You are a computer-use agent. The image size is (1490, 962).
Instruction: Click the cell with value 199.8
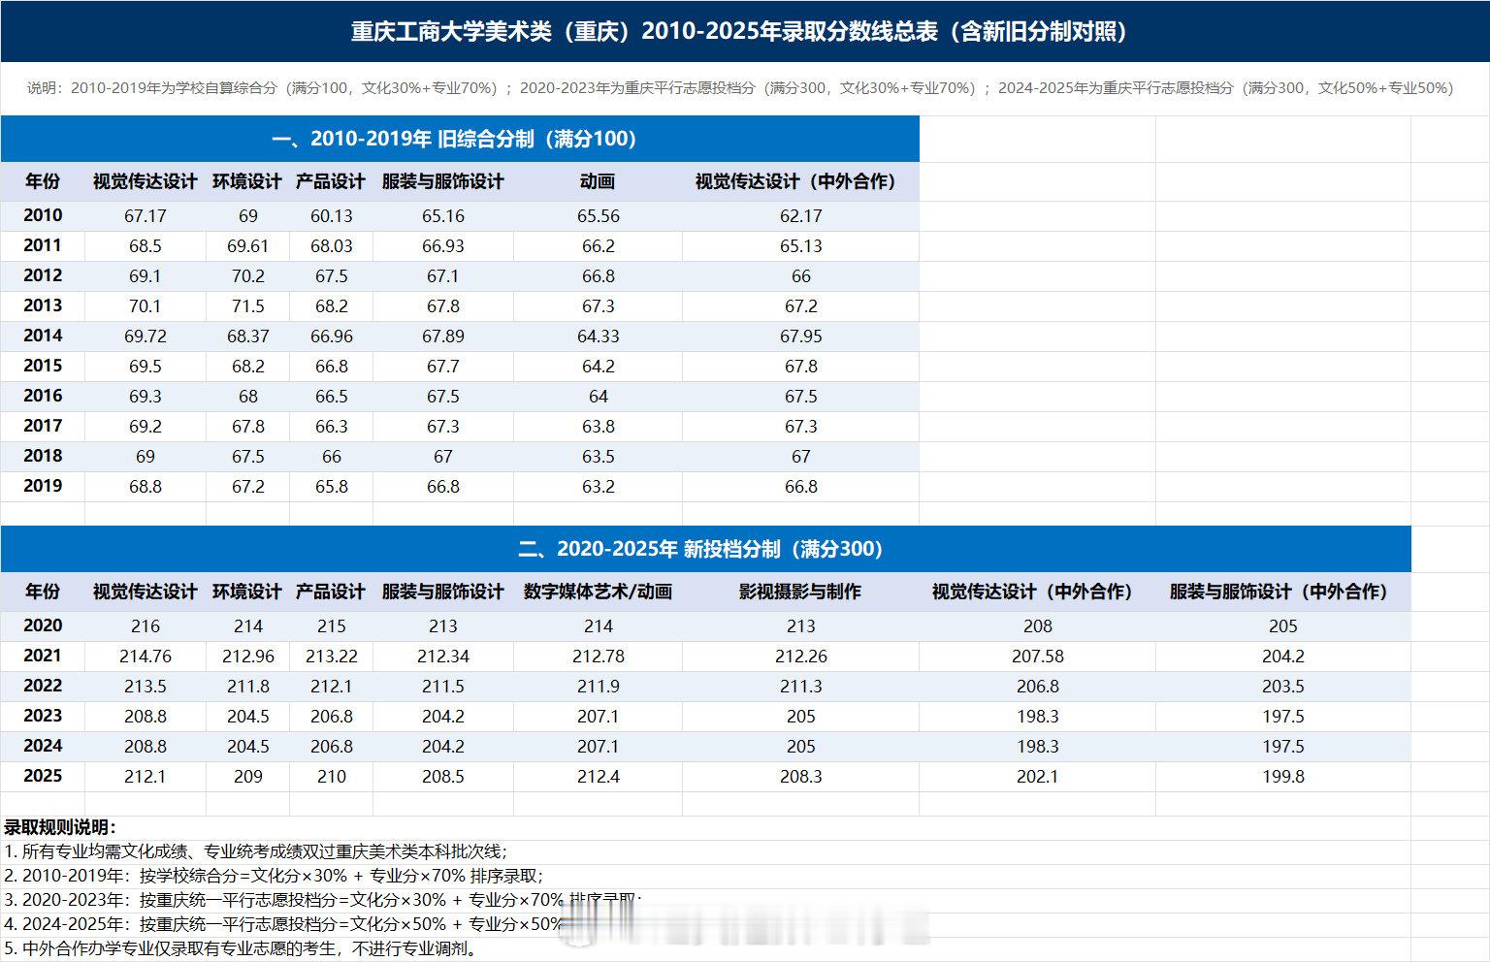point(1283,777)
